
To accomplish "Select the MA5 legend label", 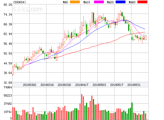I will pyautogui.click(x=66, y=2).
